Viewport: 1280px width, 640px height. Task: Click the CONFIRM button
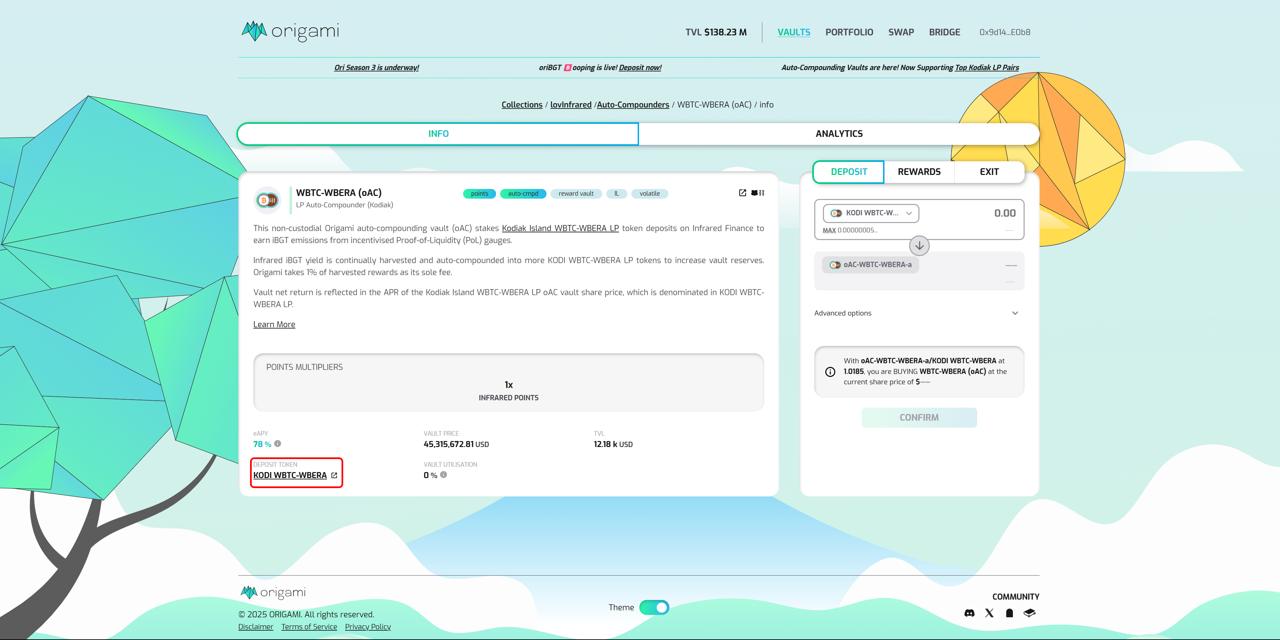[919, 417]
